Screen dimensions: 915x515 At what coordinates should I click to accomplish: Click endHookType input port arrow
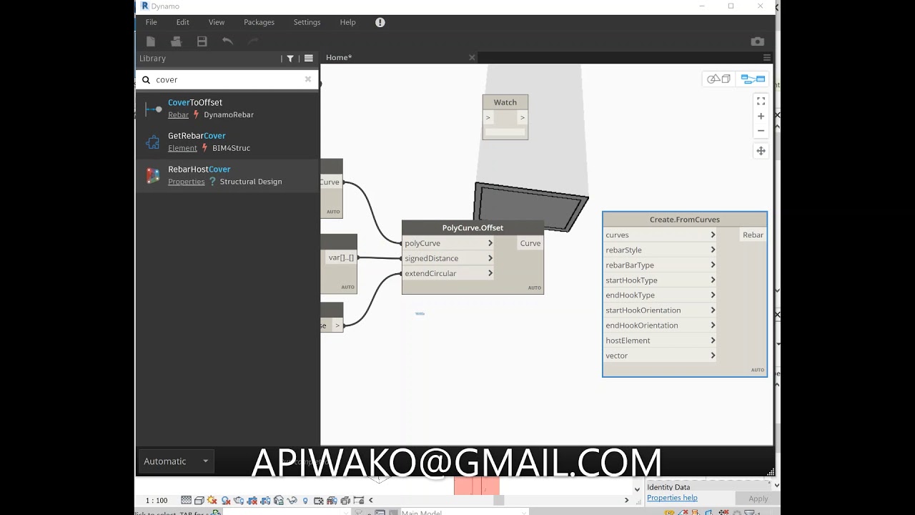click(x=713, y=295)
